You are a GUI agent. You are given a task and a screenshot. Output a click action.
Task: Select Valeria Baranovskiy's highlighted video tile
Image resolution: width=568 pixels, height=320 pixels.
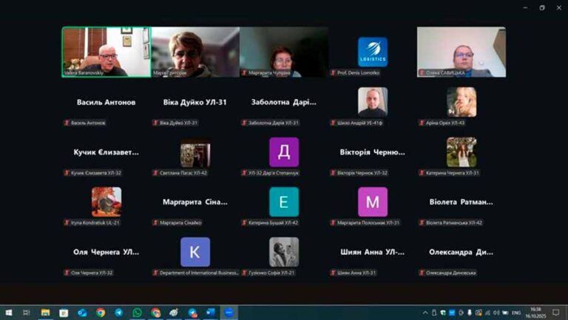click(x=106, y=52)
